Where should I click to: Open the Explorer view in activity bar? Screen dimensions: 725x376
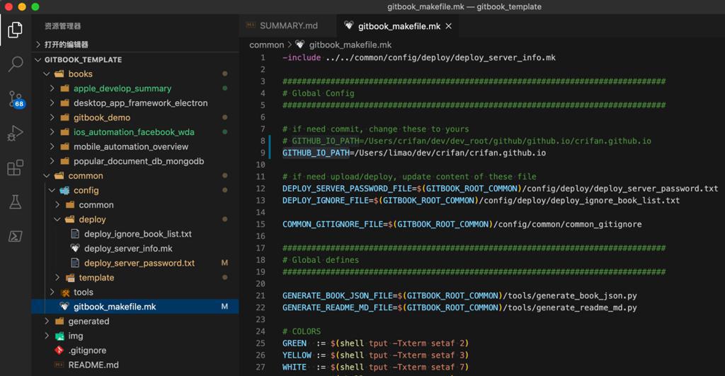15,30
